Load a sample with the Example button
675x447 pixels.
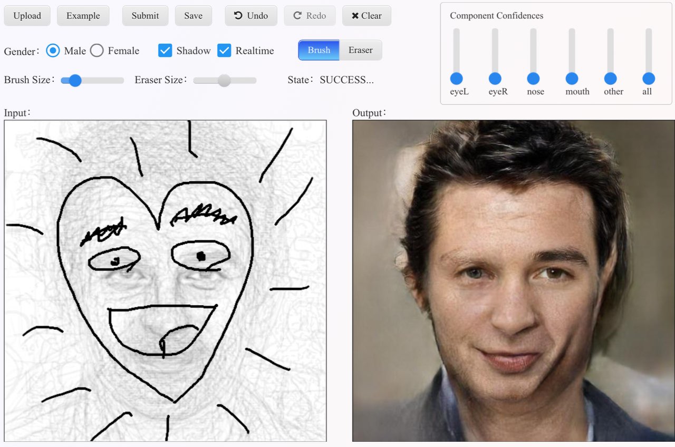pyautogui.click(x=83, y=16)
